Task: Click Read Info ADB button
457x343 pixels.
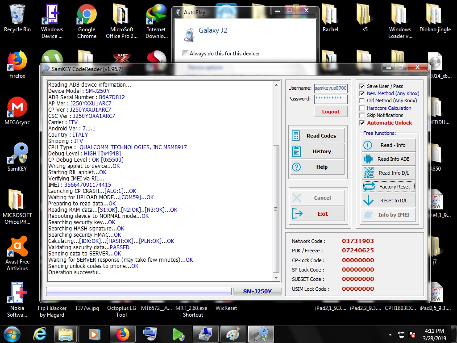Action: 389,159
